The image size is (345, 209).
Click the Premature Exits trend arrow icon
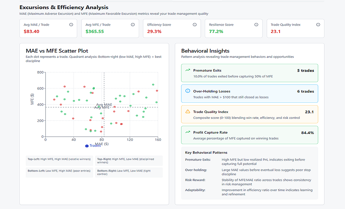click(x=188, y=70)
